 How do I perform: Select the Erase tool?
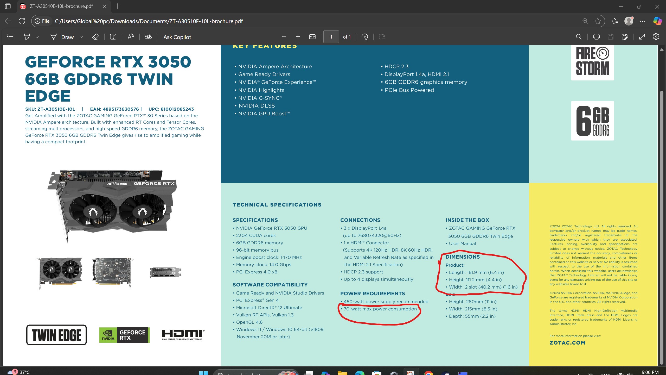95,37
